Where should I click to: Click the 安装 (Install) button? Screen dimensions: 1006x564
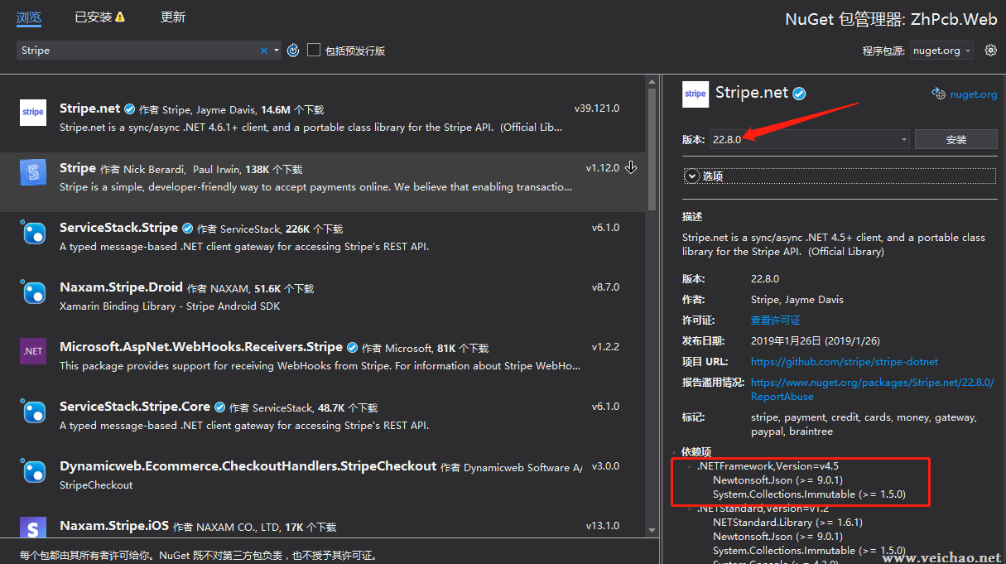tap(956, 139)
